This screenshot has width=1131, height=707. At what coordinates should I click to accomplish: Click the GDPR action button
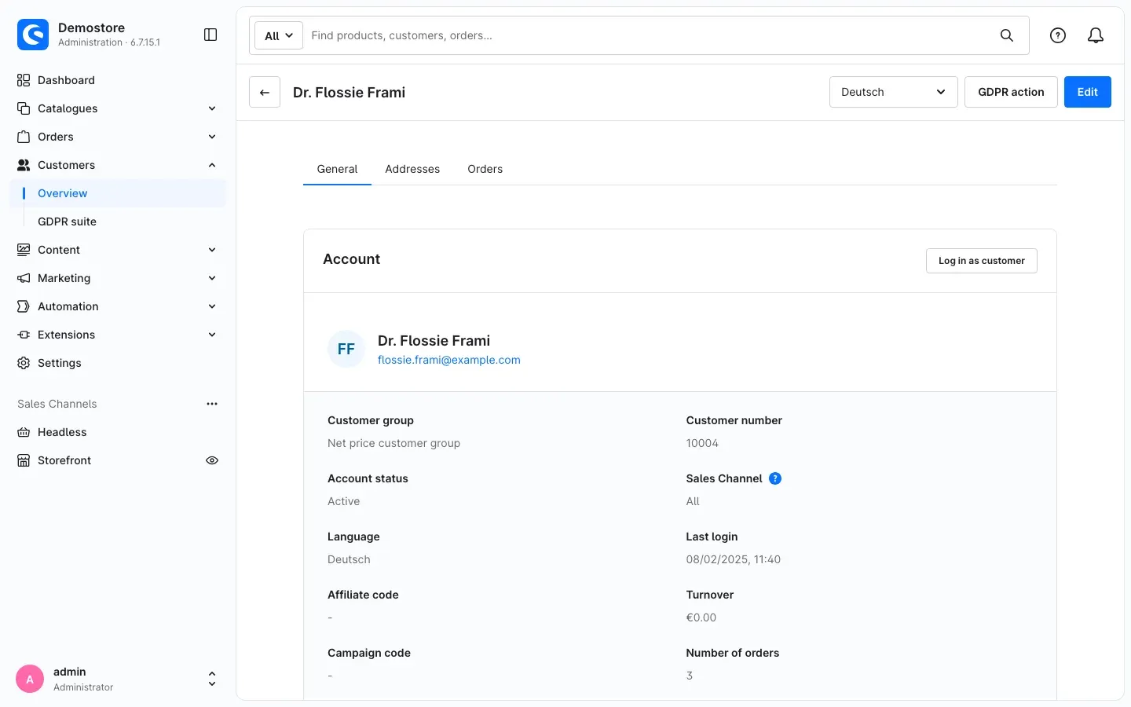tap(1011, 92)
